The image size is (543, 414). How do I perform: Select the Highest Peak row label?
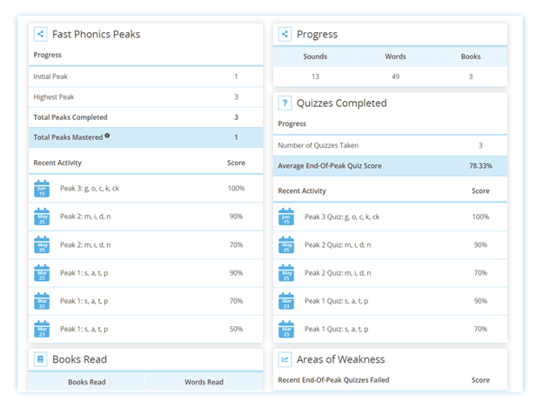pyautogui.click(x=54, y=97)
